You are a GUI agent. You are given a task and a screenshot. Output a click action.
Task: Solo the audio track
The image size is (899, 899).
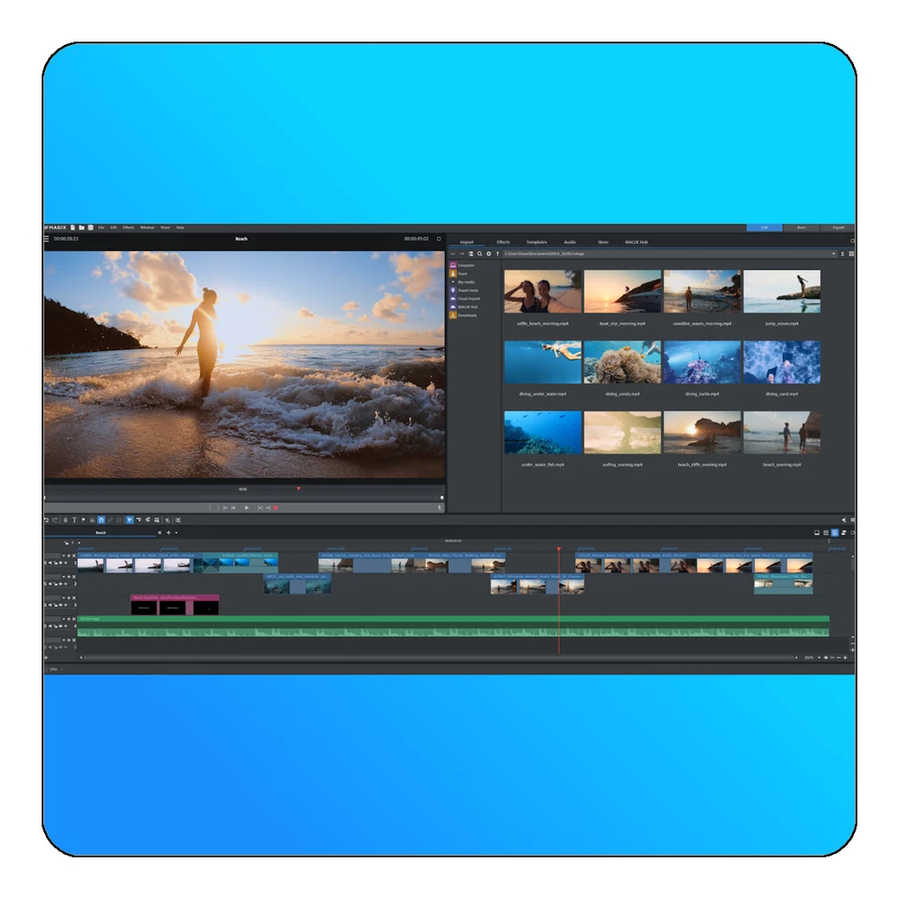click(45, 626)
